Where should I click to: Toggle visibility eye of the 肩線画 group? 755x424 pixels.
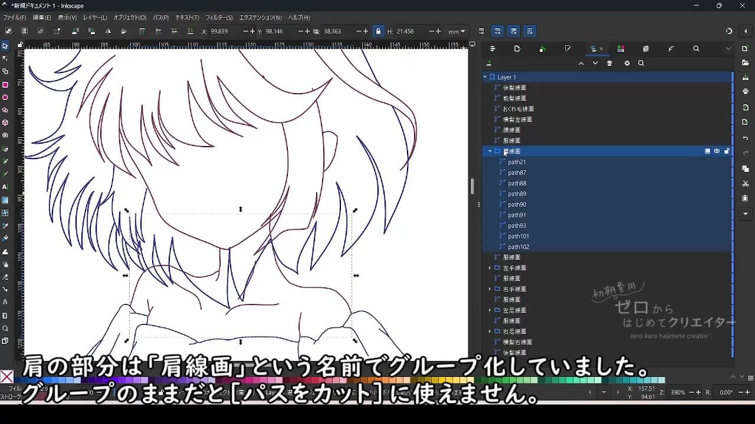717,151
